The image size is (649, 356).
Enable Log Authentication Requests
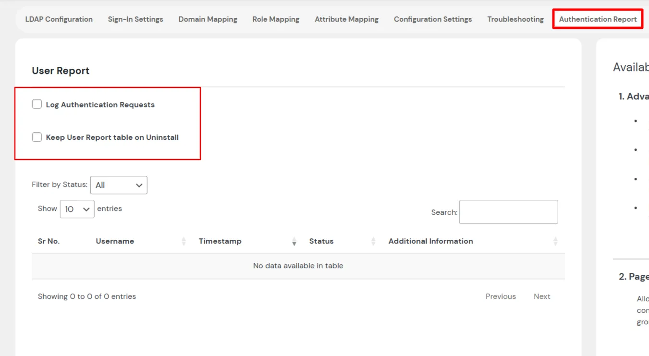point(37,104)
